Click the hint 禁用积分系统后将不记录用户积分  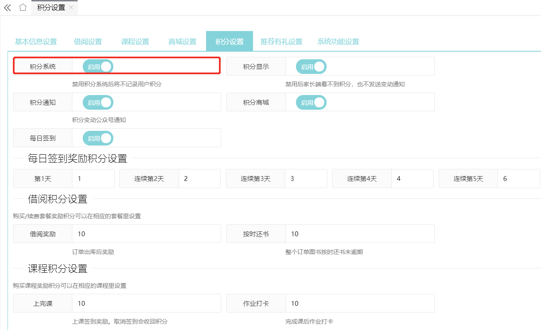tap(117, 84)
